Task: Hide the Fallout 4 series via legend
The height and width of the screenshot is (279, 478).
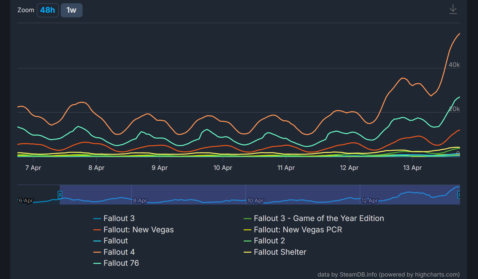Action: tap(114, 252)
